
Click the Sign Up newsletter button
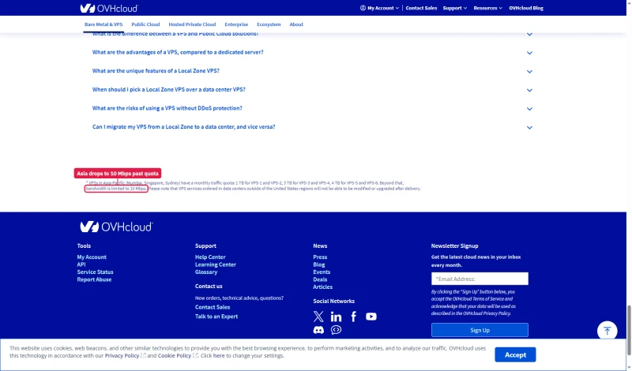pos(480,330)
